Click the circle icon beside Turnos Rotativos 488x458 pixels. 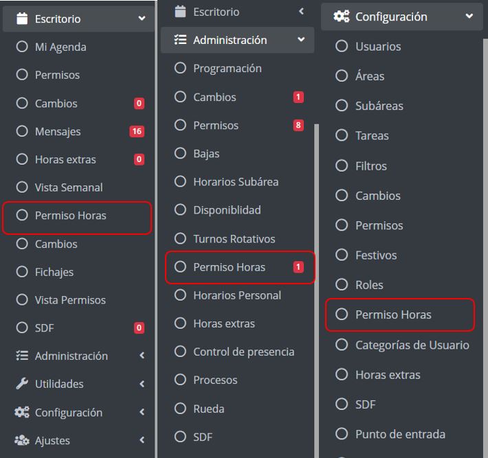coord(181,238)
